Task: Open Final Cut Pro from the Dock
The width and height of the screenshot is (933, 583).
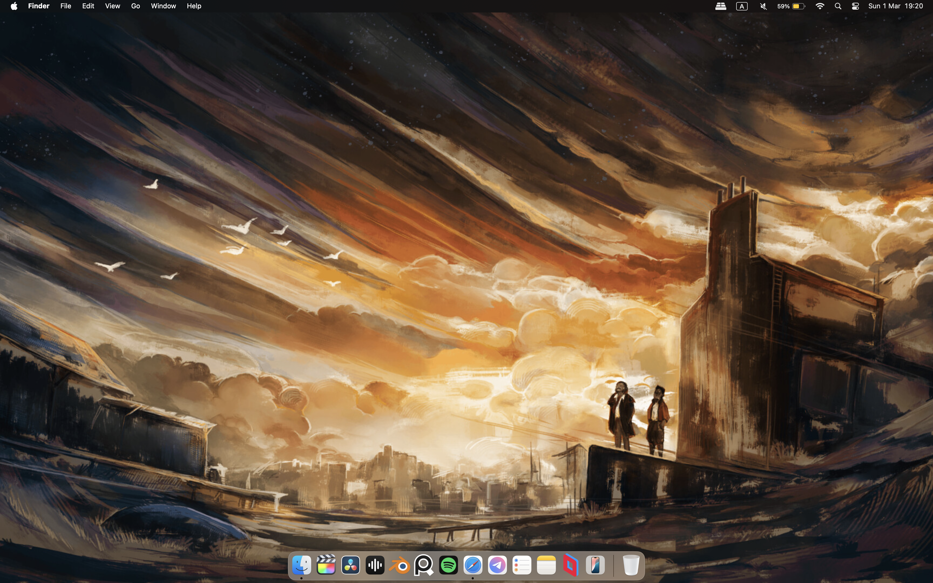Action: [326, 565]
